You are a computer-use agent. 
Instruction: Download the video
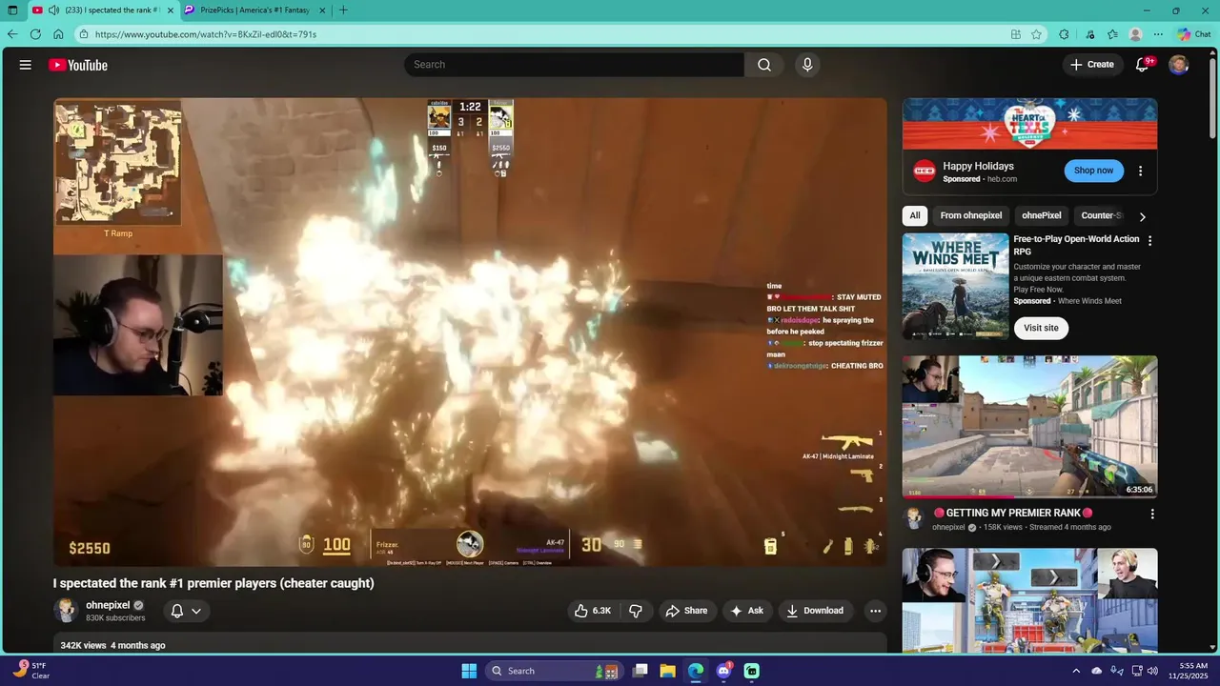(816, 611)
